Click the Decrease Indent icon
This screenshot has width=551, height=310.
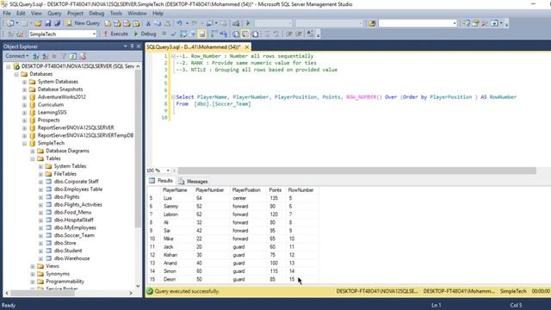point(289,34)
